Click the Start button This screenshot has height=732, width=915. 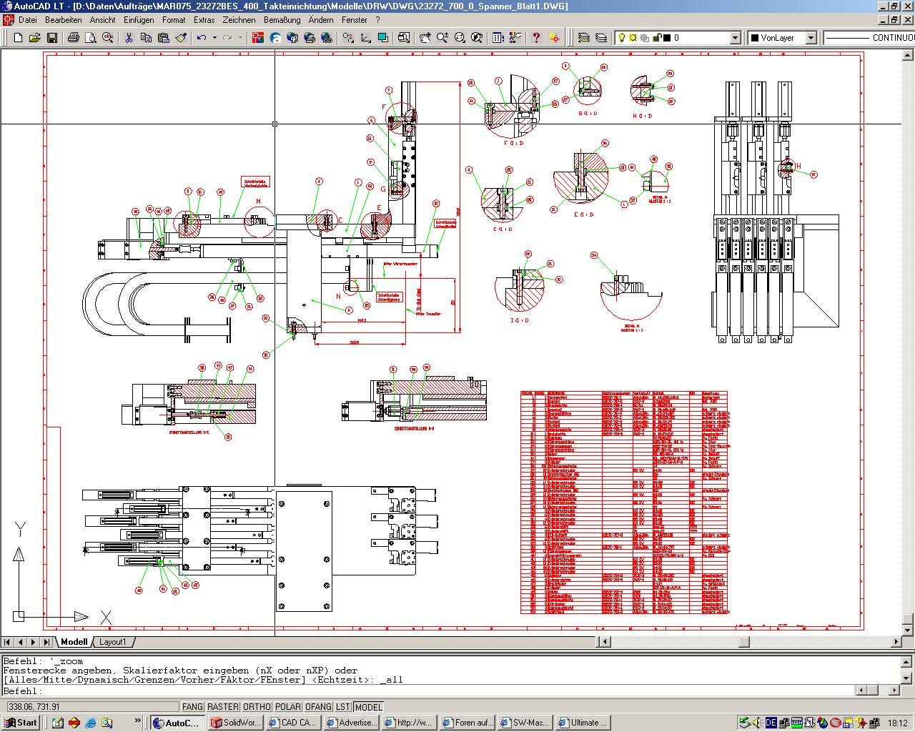pos(21,723)
